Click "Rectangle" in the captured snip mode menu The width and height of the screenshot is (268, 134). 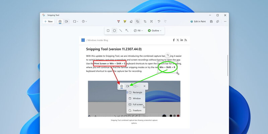tap(136, 92)
